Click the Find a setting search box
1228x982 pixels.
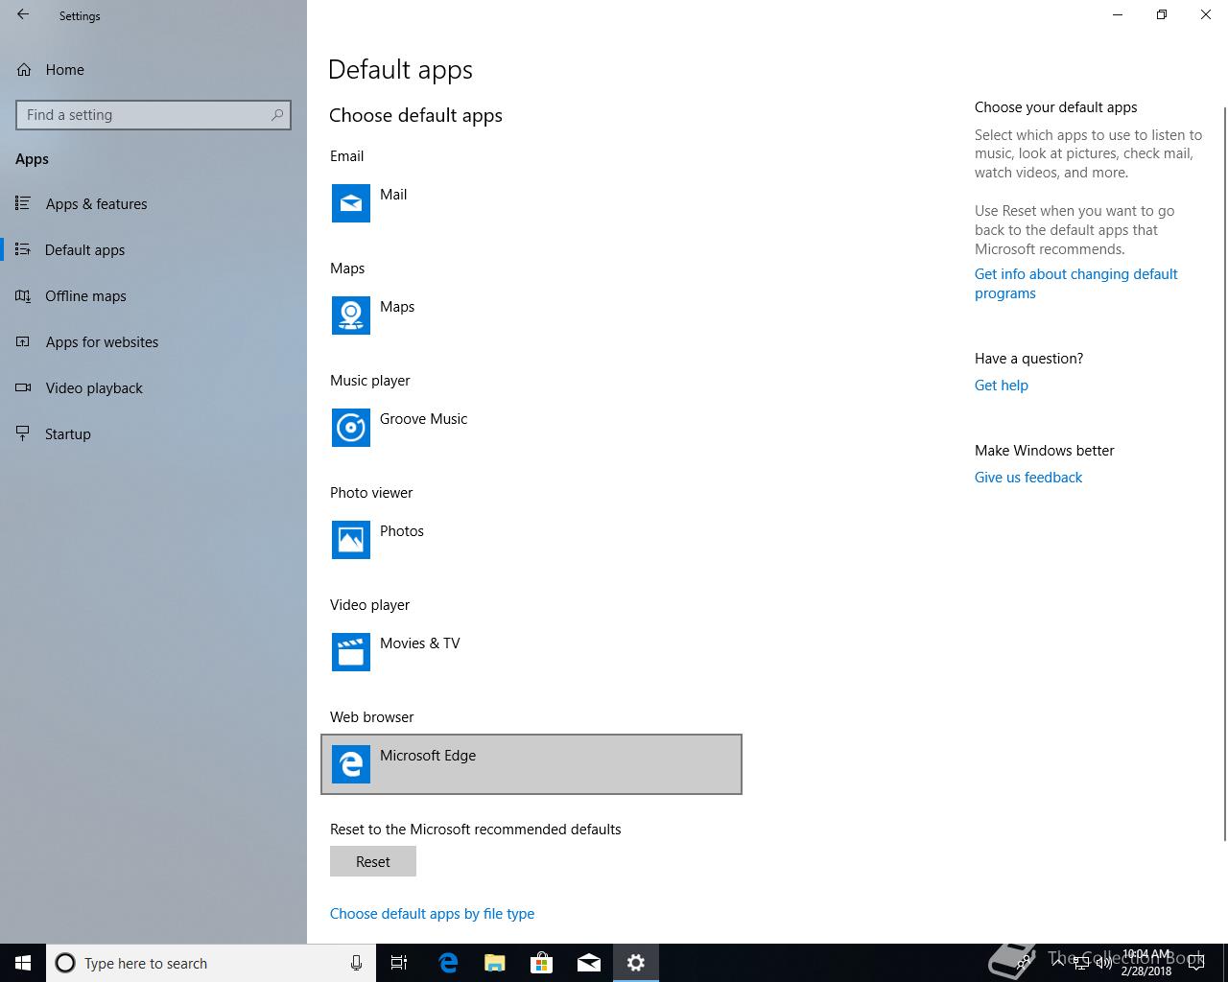coord(144,115)
